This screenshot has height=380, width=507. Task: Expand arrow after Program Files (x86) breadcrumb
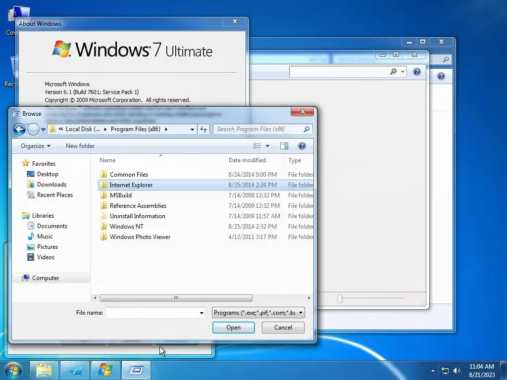point(166,129)
